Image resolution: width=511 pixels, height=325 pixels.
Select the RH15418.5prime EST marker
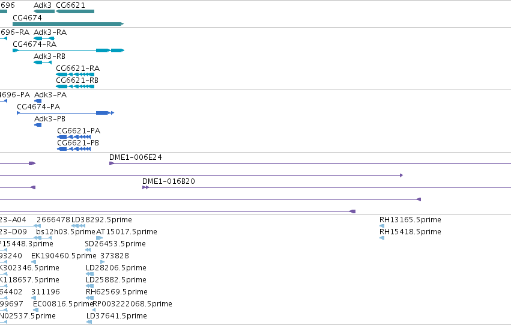coord(382,238)
